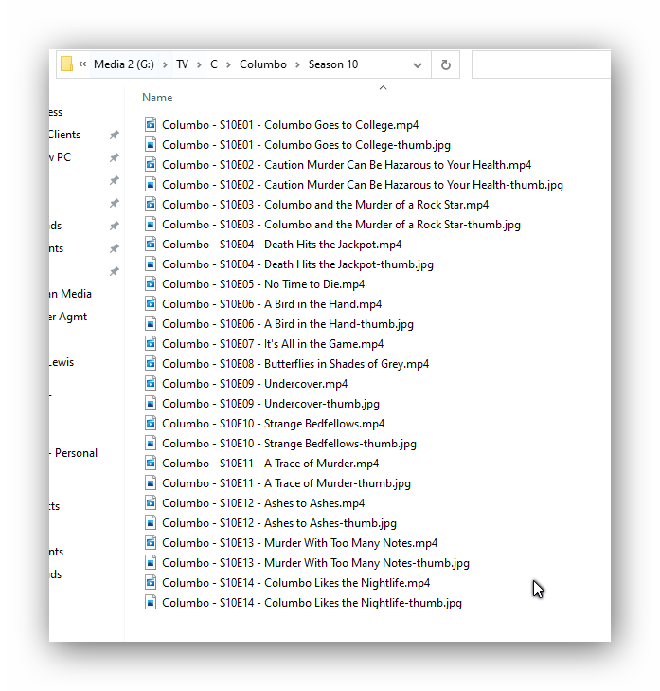The image size is (660, 691).
Task: Open the subfolder chevron after TV
Action: tap(199, 64)
